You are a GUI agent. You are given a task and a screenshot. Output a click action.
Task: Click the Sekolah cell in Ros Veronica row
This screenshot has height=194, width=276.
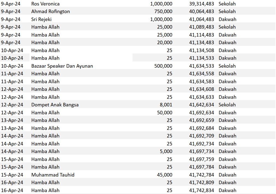227,4
